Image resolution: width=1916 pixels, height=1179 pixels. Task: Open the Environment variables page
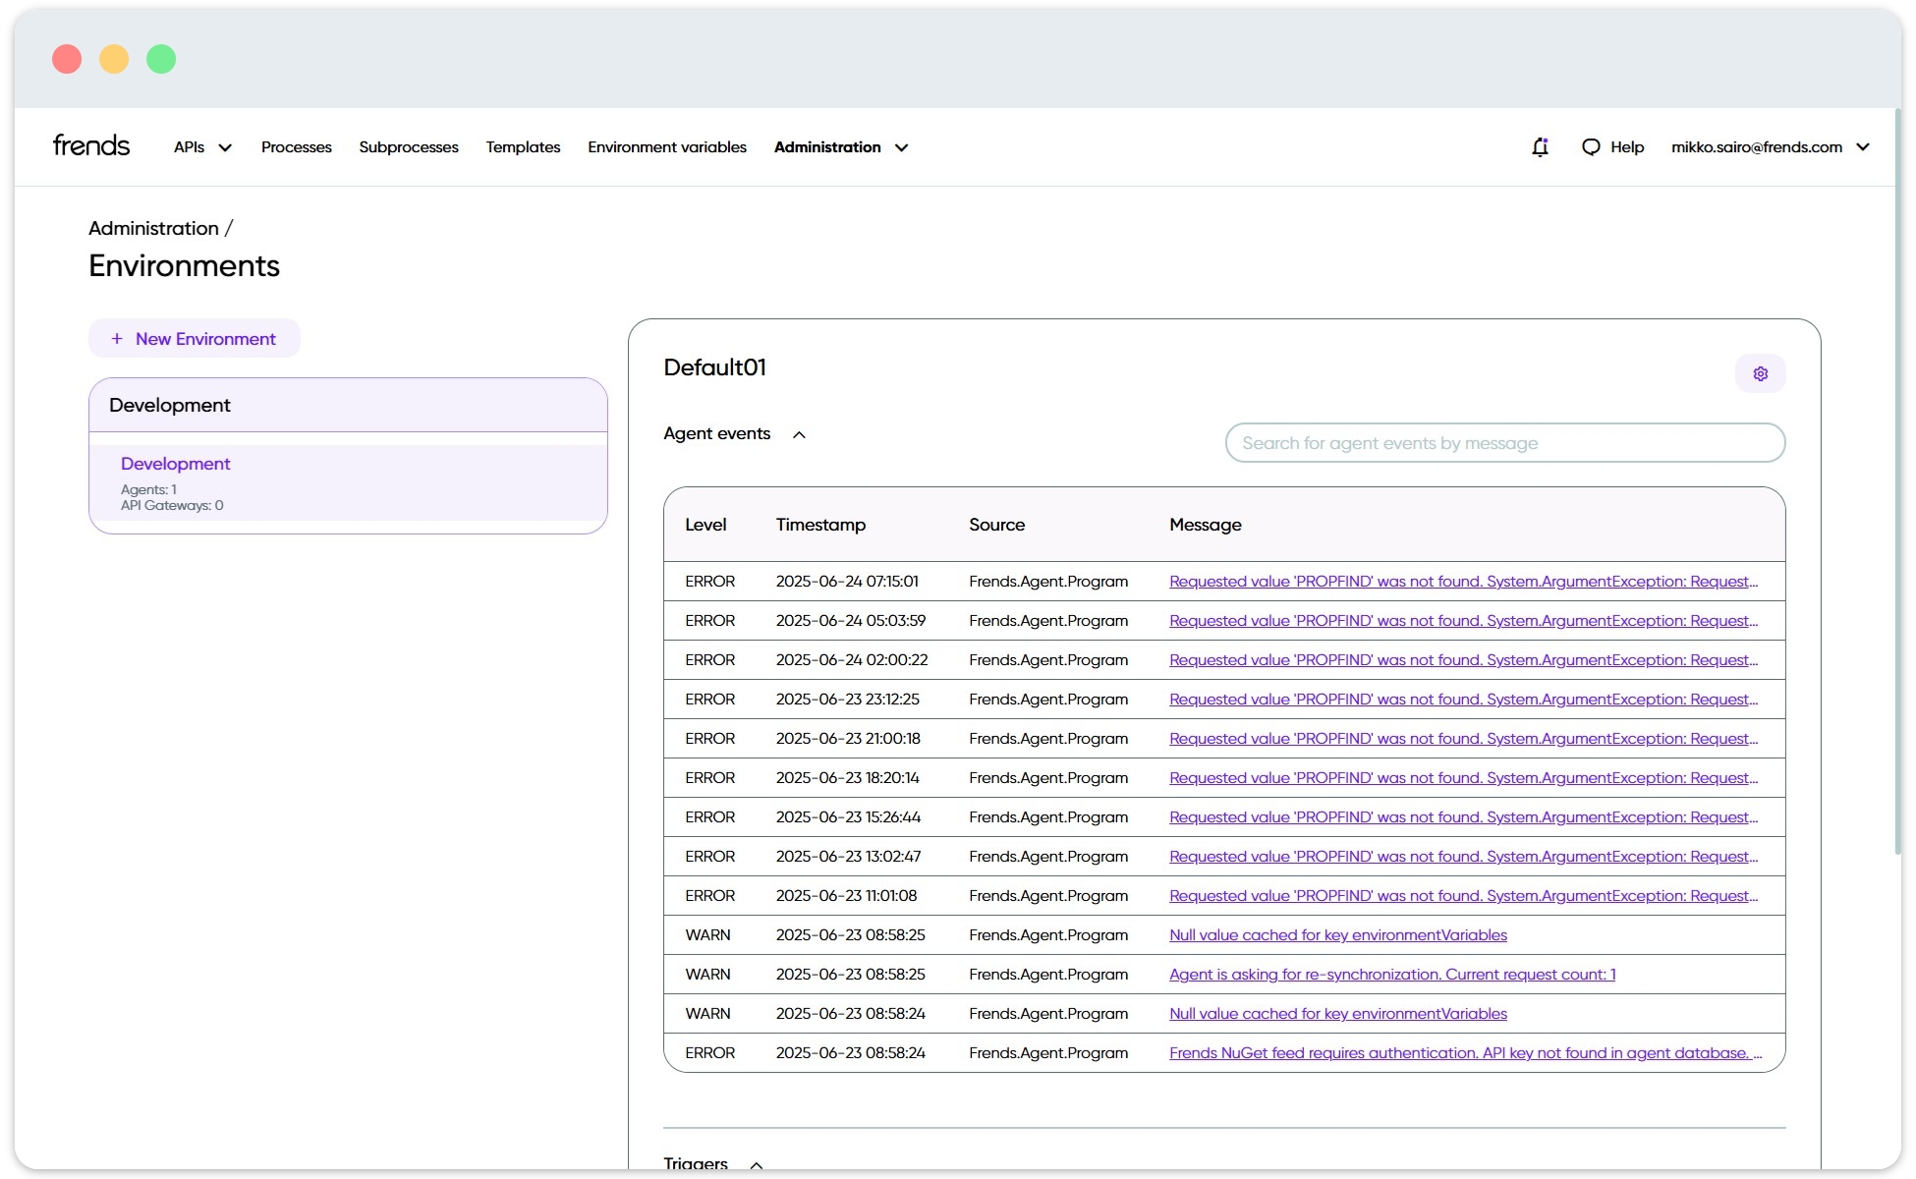666,146
